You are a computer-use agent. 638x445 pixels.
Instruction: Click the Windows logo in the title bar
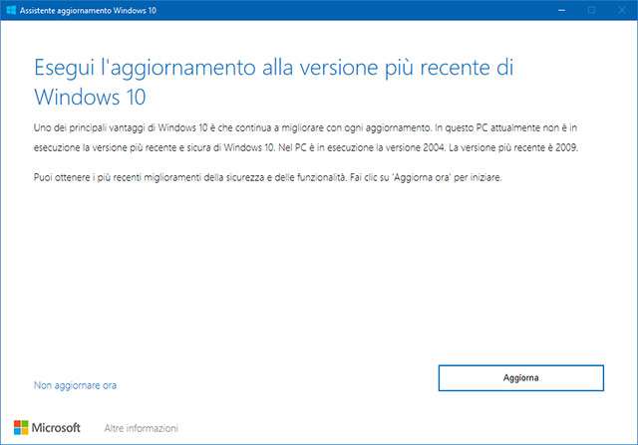pyautogui.click(x=11, y=10)
